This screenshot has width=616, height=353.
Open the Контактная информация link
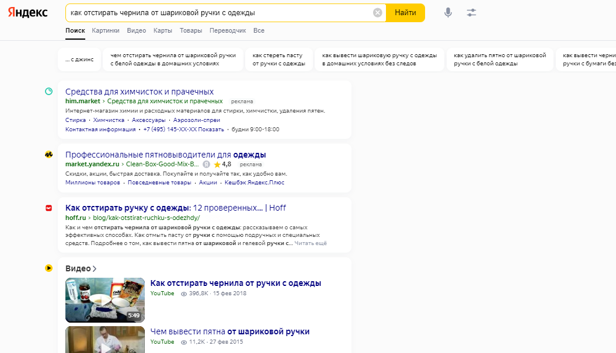100,129
